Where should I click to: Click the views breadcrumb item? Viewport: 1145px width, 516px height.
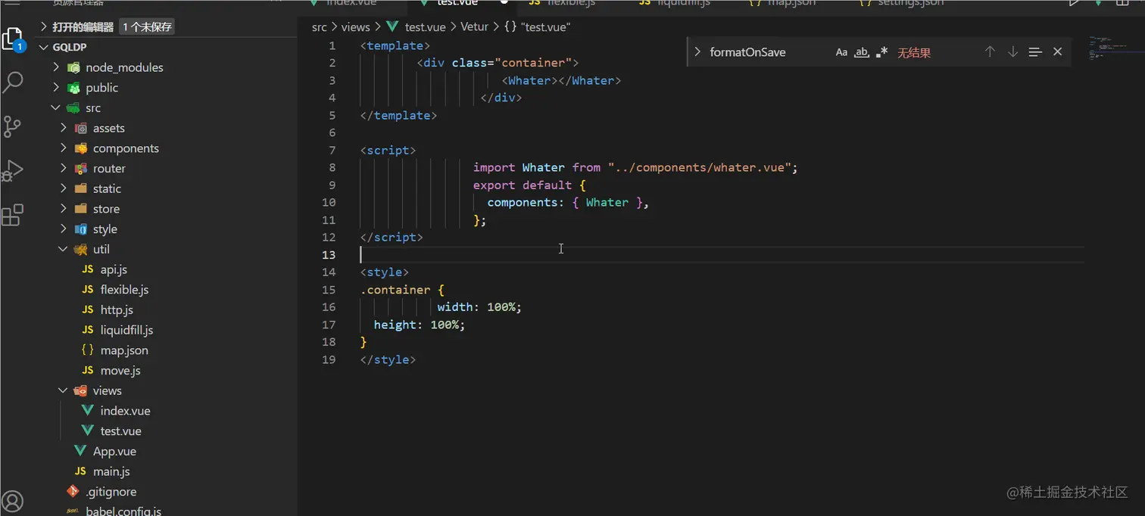click(355, 26)
